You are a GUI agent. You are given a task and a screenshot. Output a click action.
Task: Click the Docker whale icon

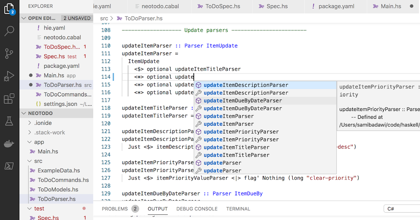click(9, 143)
